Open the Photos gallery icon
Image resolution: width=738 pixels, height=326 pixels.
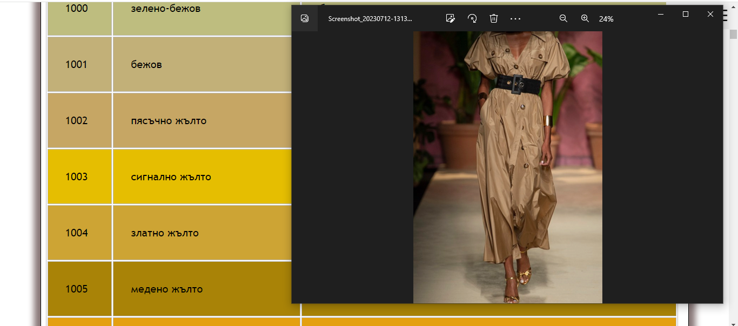305,18
